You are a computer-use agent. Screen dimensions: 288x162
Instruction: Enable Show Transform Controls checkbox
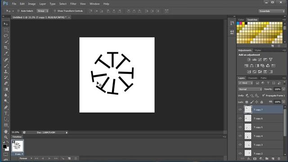click(55, 11)
